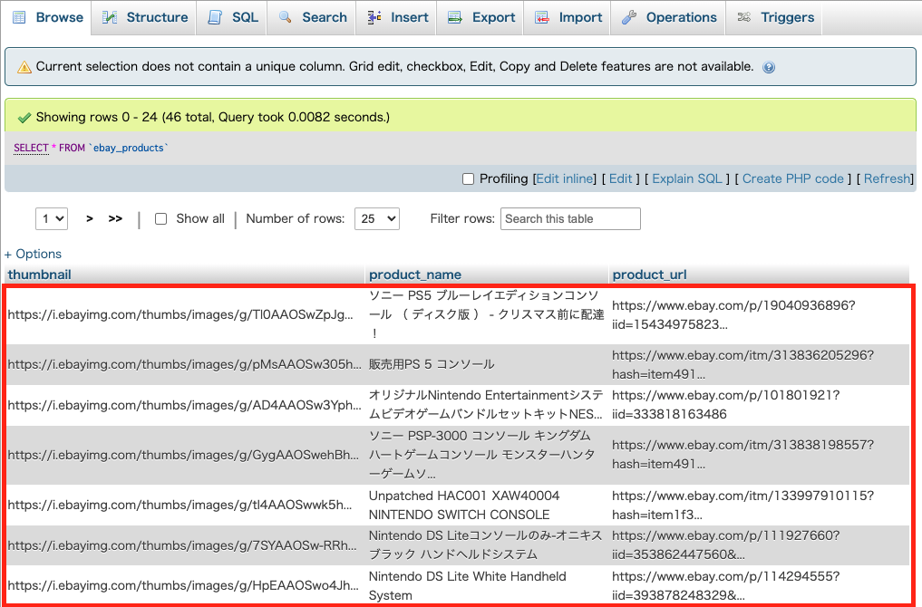Image resolution: width=922 pixels, height=607 pixels.
Task: Click the Import tab icon
Action: point(542,17)
